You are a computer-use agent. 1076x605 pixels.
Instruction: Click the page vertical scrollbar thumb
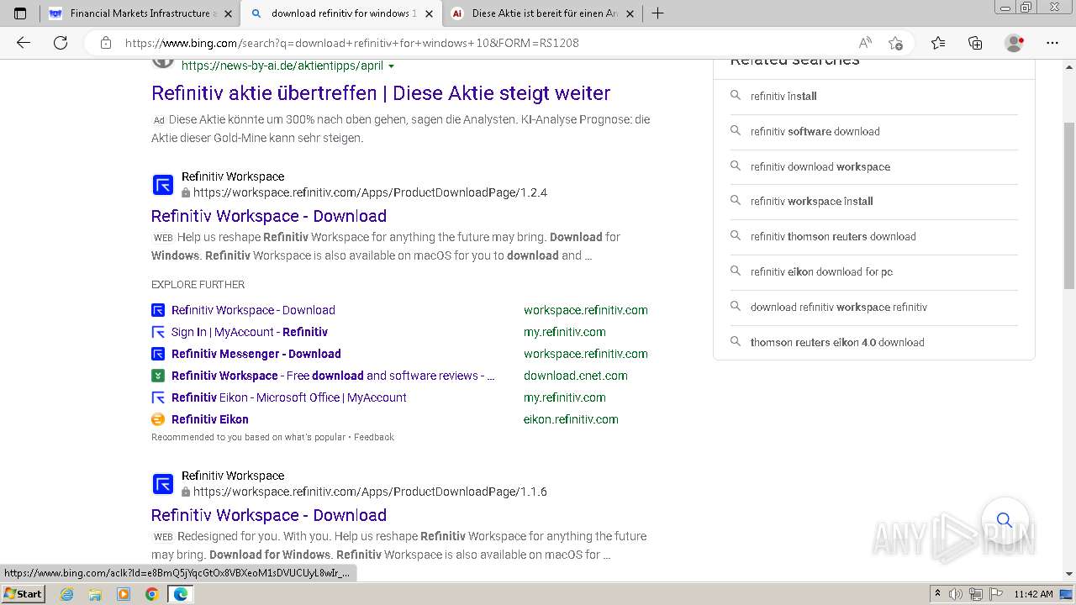1069,206
